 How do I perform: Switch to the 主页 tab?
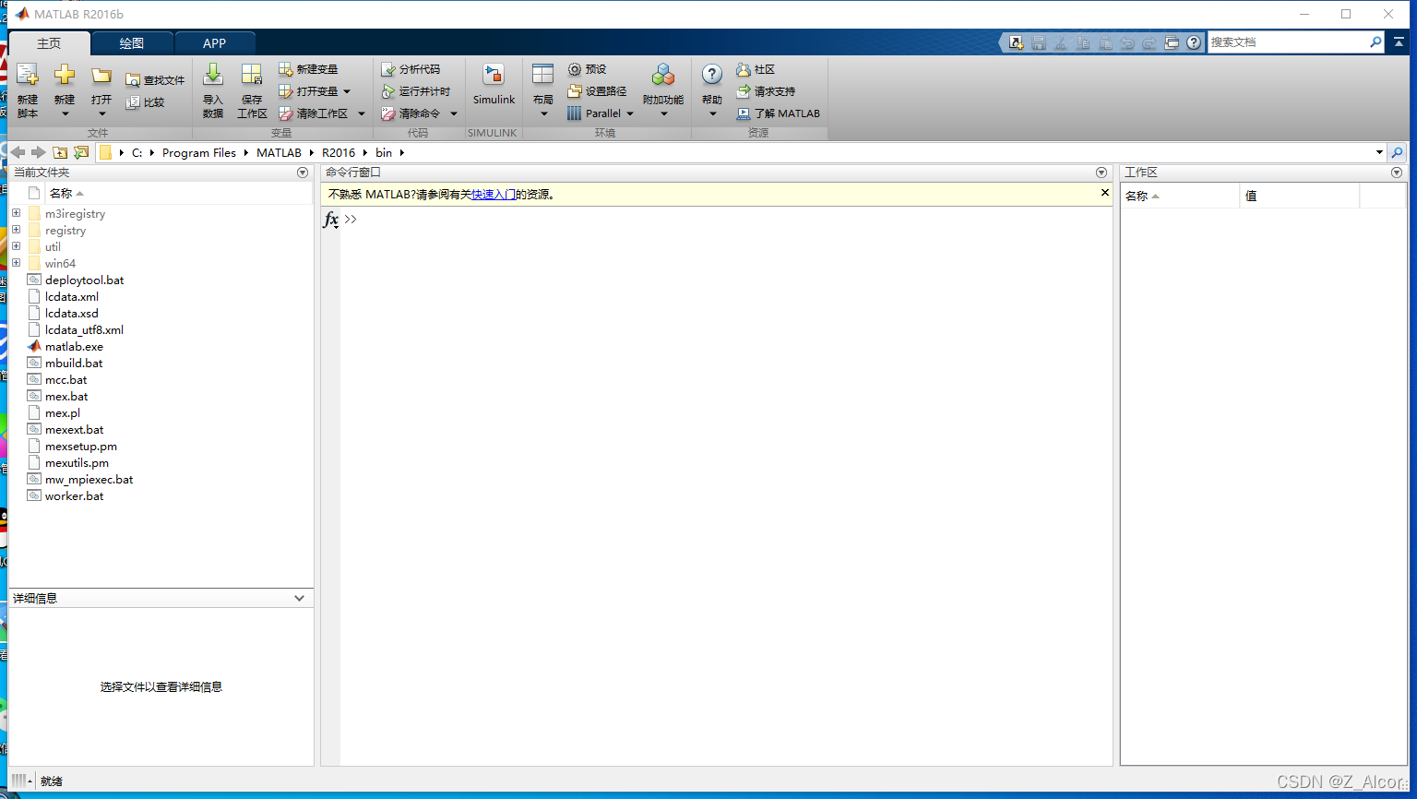pyautogui.click(x=49, y=43)
